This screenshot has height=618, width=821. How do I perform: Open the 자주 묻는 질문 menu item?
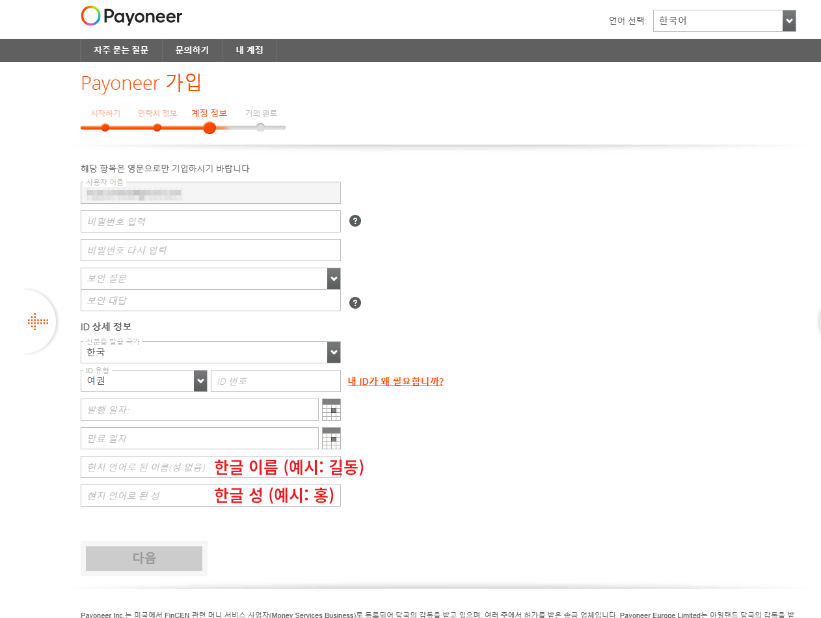(121, 50)
